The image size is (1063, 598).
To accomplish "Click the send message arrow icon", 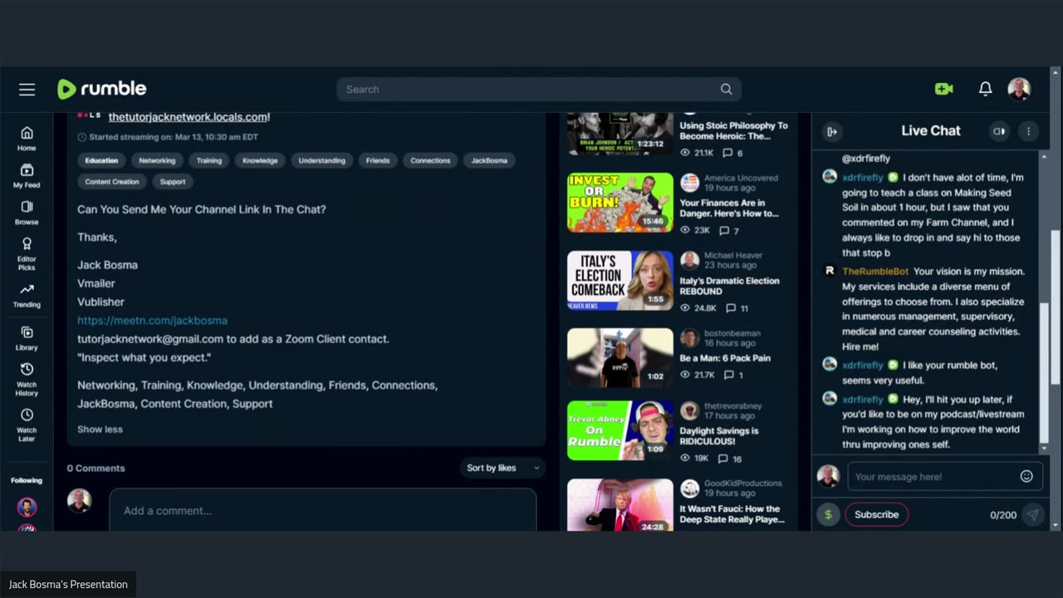I will [x=1032, y=514].
